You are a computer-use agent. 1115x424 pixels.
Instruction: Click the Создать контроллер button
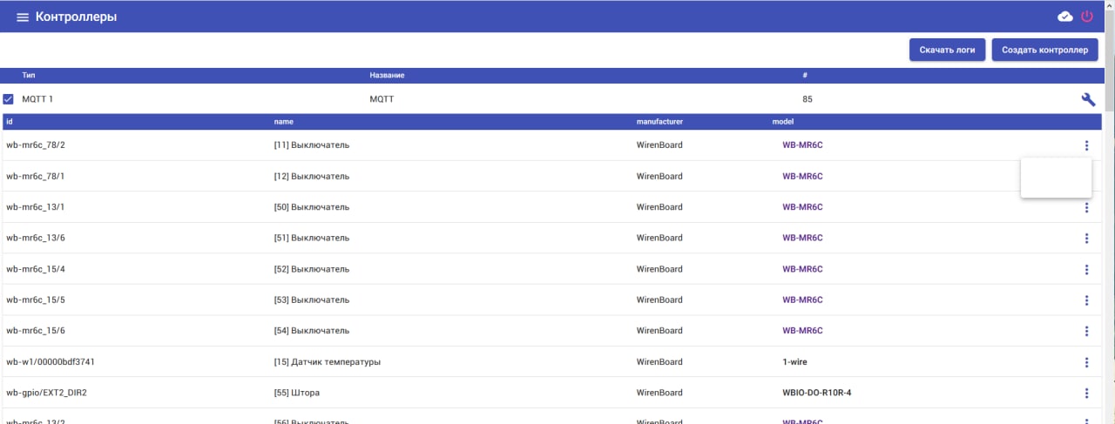1044,50
